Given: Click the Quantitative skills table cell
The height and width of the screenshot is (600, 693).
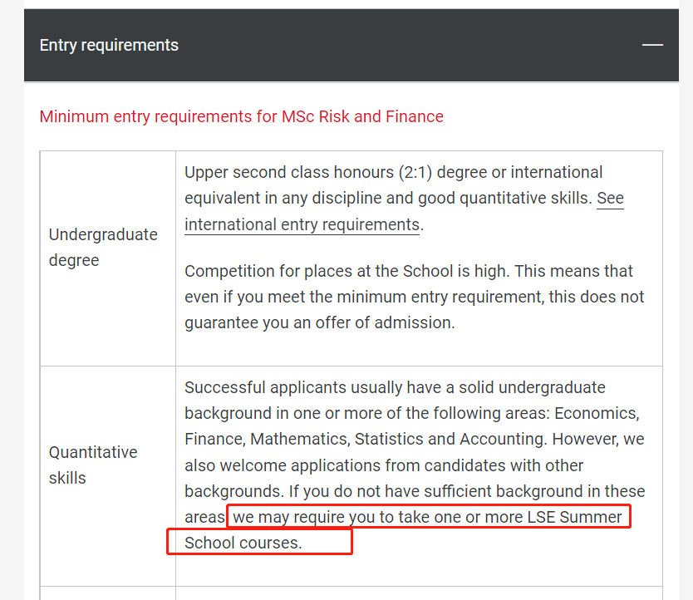Looking at the screenshot, I should point(93,465).
